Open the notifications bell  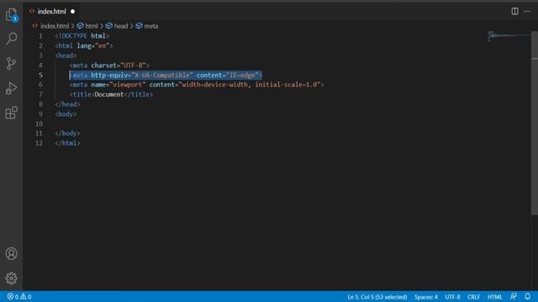click(x=527, y=296)
